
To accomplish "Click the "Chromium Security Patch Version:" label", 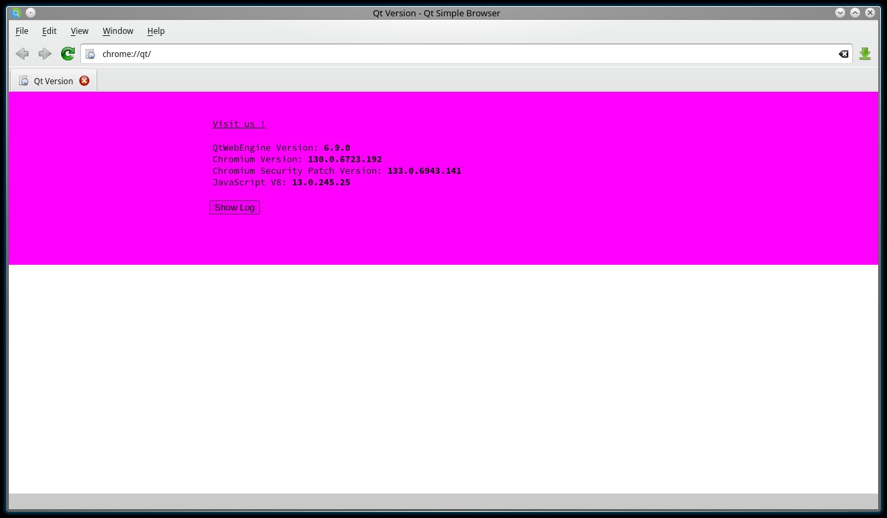I will (x=297, y=170).
